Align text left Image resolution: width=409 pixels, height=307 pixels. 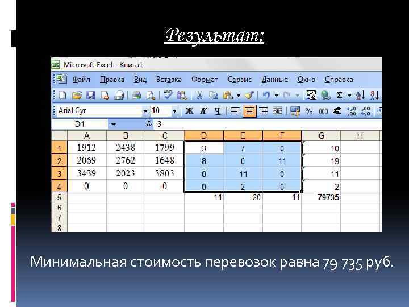pos(235,111)
